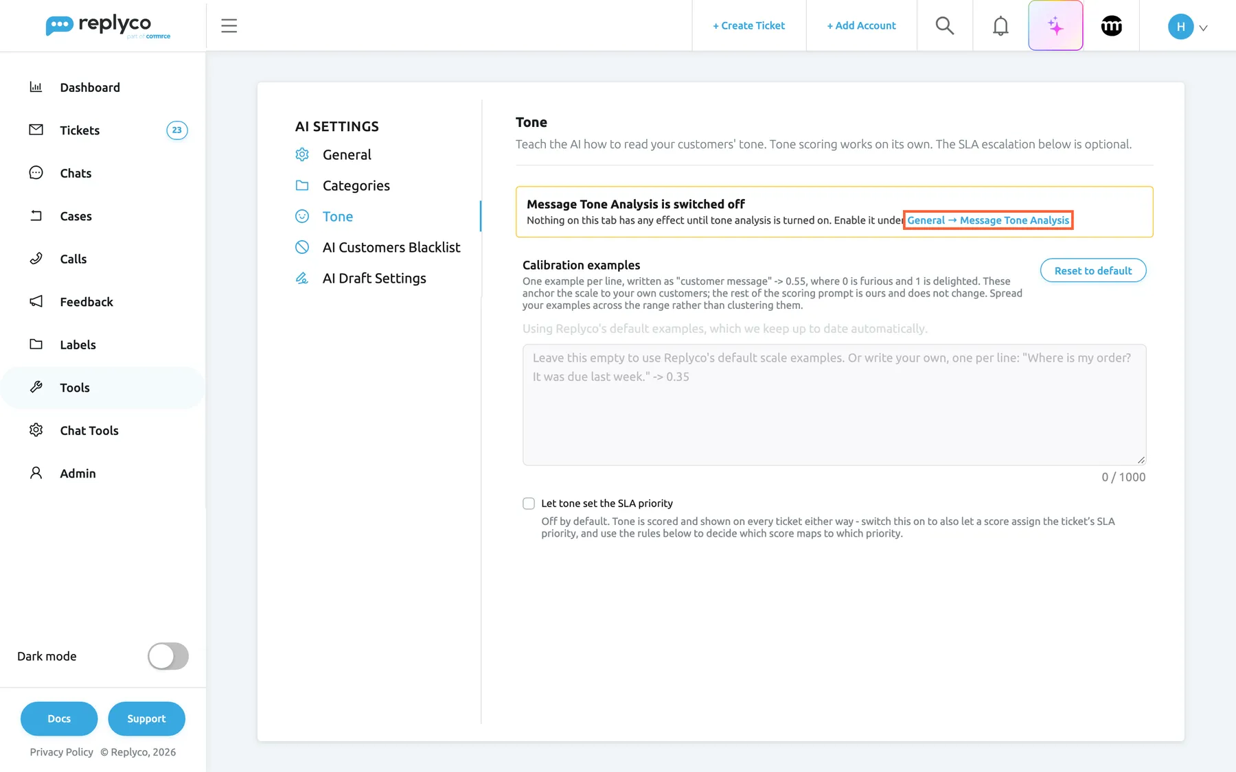The height and width of the screenshot is (772, 1236).
Task: Click the AI Draft Settings pen icon
Action: (301, 278)
